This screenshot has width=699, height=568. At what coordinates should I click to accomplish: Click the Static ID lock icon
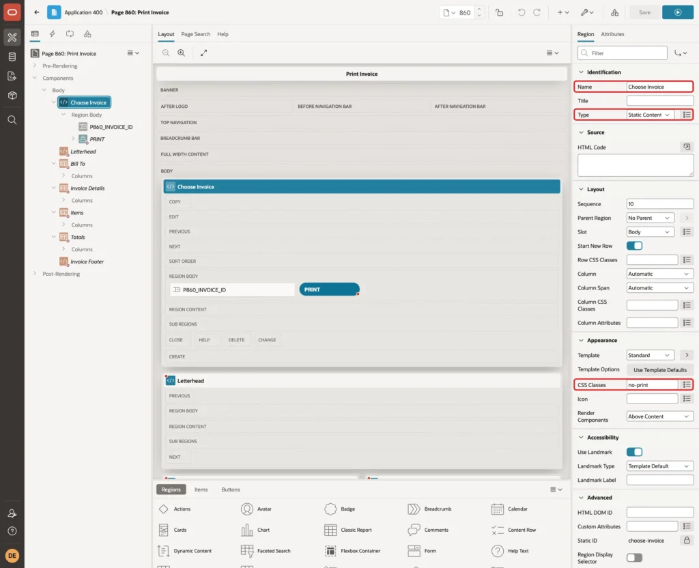click(x=687, y=541)
